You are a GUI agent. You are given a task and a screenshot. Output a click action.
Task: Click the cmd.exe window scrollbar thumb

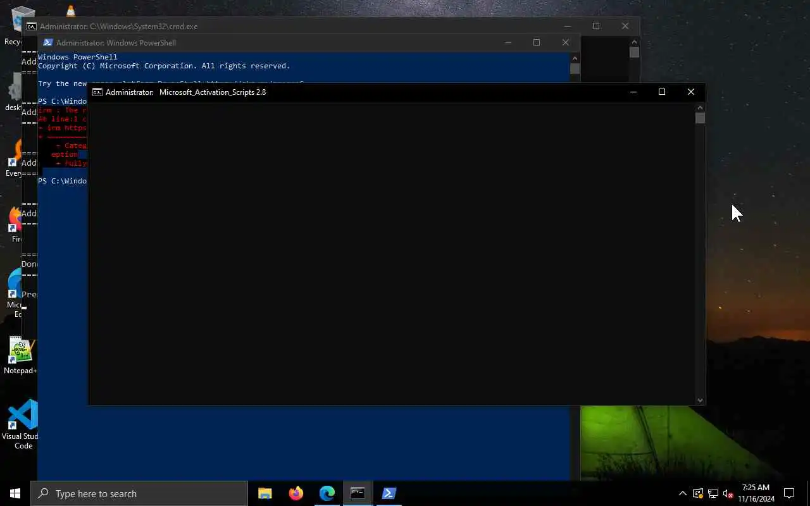point(634,52)
